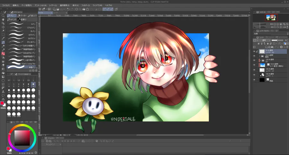Select the Gradient tool

[x=3, y=77]
